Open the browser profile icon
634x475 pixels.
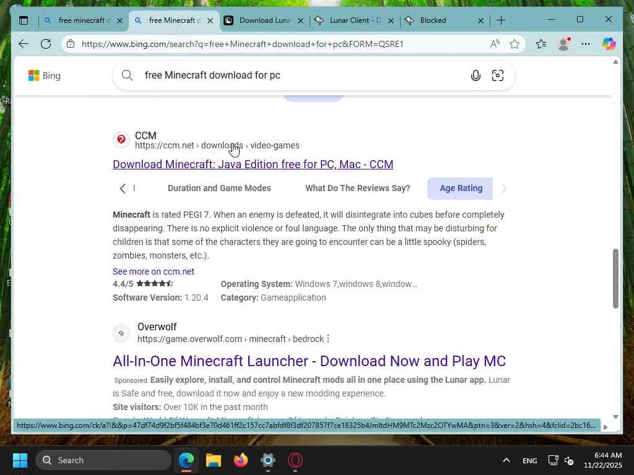click(x=563, y=44)
